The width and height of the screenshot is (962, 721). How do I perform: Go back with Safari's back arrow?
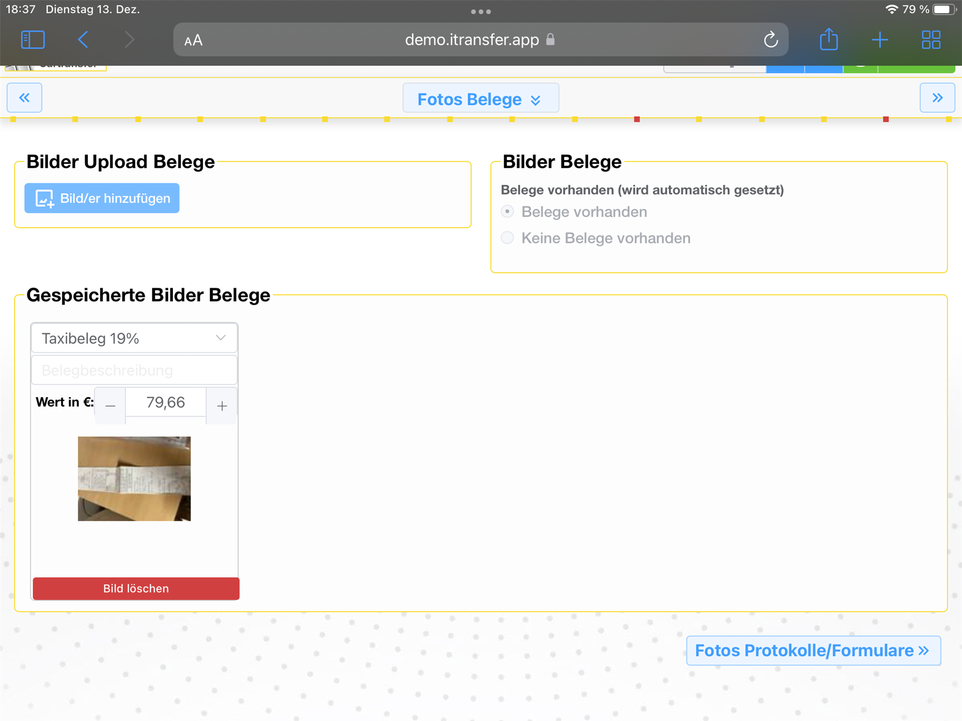(x=84, y=40)
